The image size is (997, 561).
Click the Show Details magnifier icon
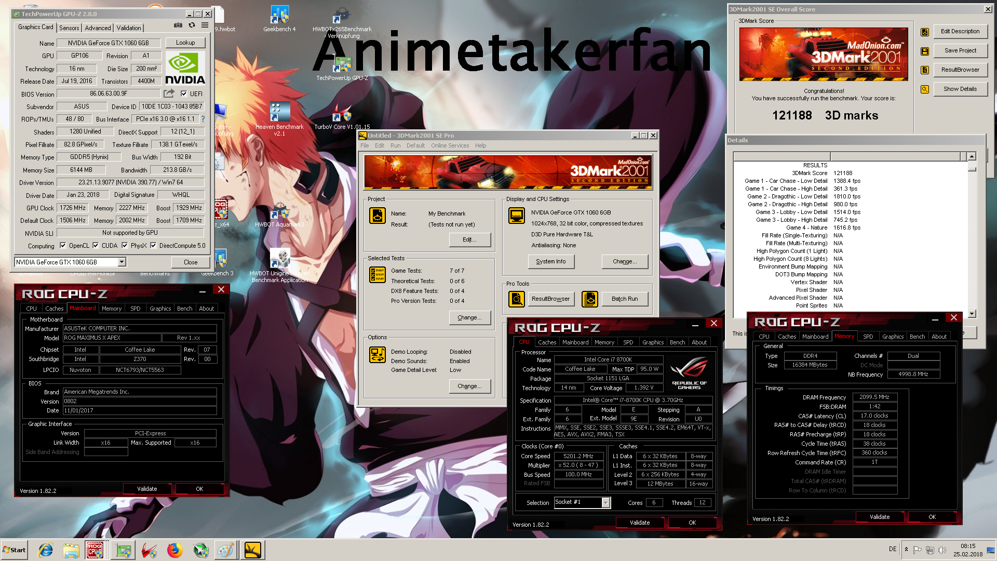tap(925, 89)
